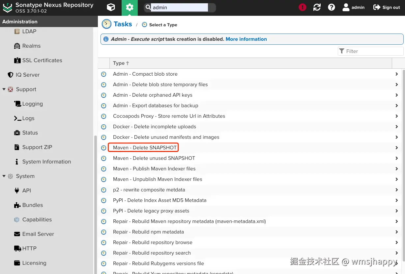Viewport: 405px width, 274px height.
Task: Click the Refresh icon in the header
Action: (x=317, y=7)
